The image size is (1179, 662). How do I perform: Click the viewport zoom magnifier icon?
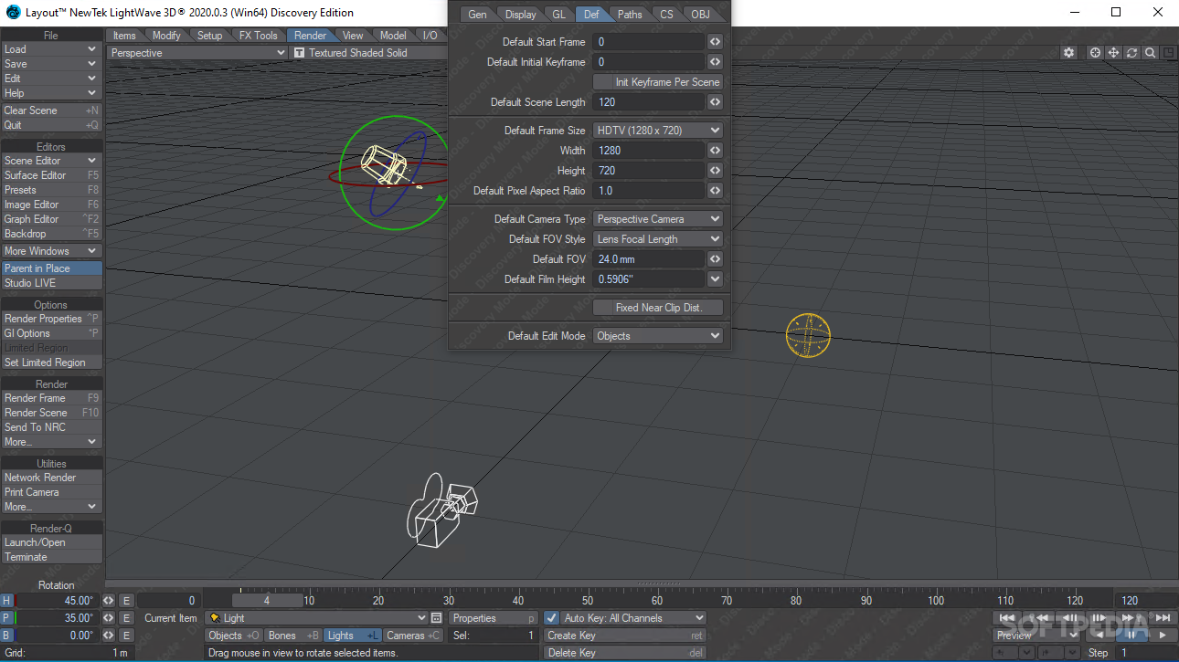tap(1150, 53)
